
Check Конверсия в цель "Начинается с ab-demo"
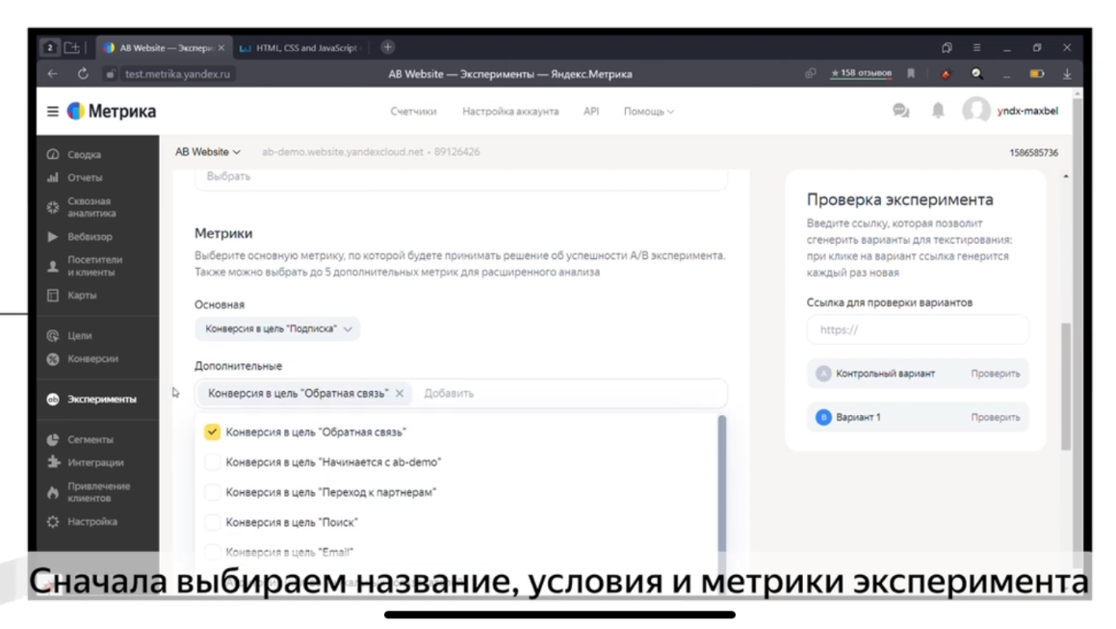[x=212, y=462]
